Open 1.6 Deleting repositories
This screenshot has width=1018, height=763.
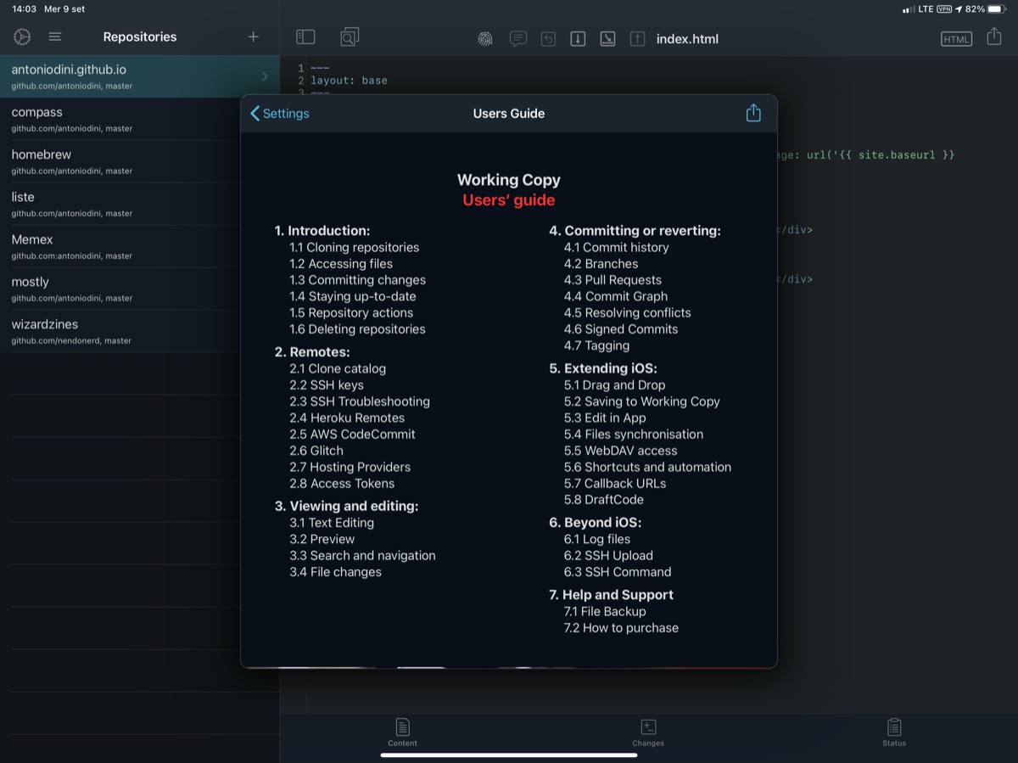tap(357, 328)
